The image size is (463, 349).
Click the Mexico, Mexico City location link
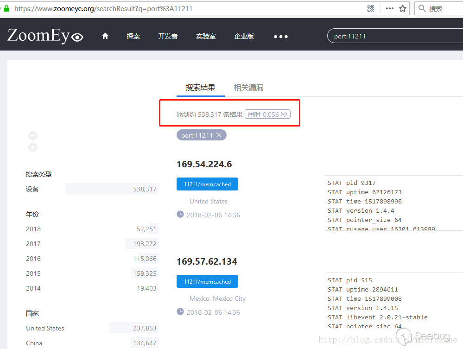click(218, 299)
